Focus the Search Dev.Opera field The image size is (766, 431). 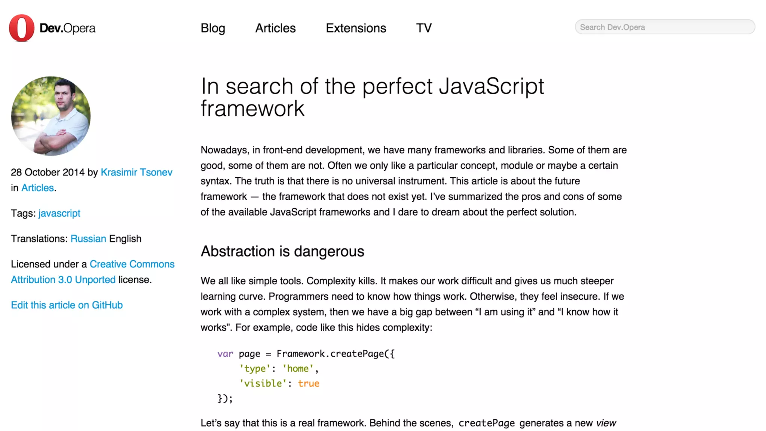coord(665,27)
